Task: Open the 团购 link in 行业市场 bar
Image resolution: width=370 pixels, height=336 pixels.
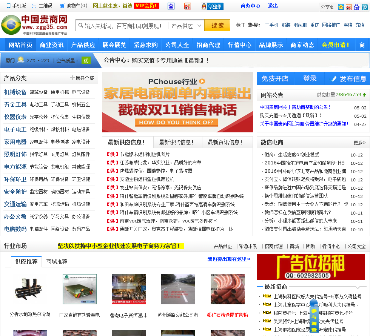Action: [310, 247]
